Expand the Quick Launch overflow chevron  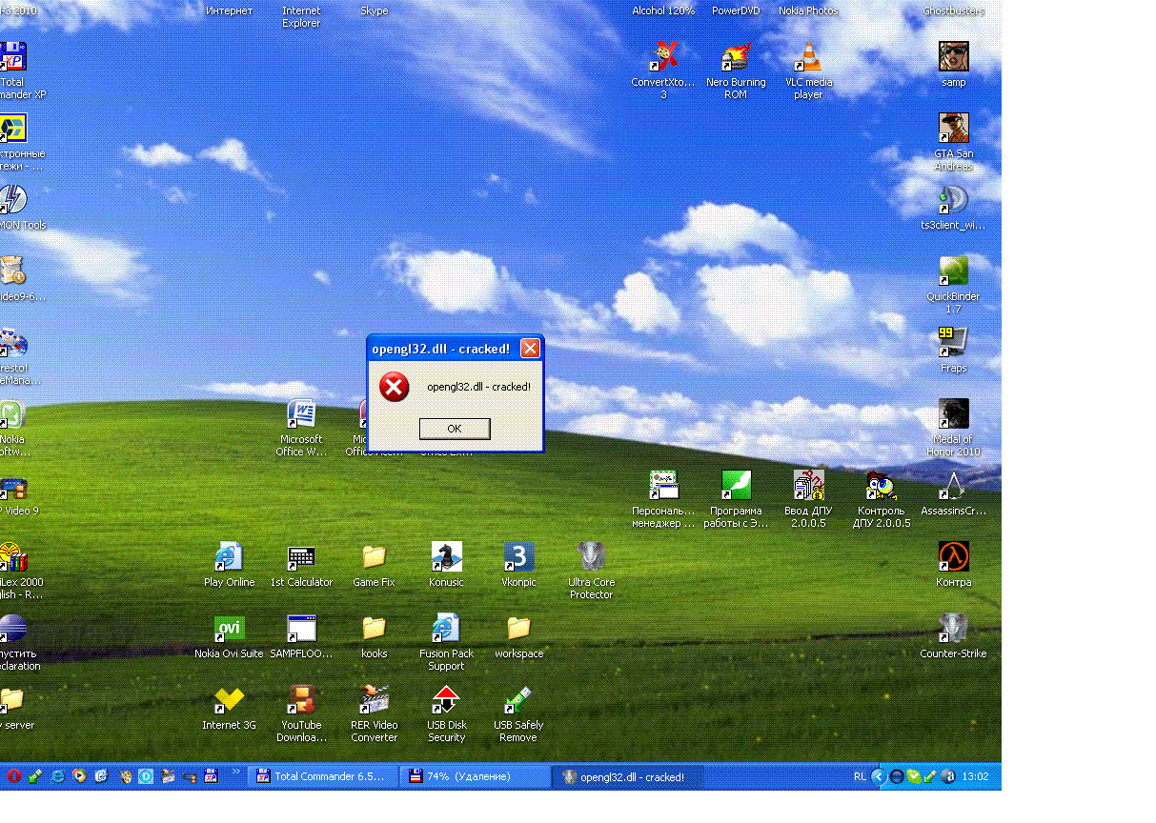(x=235, y=772)
